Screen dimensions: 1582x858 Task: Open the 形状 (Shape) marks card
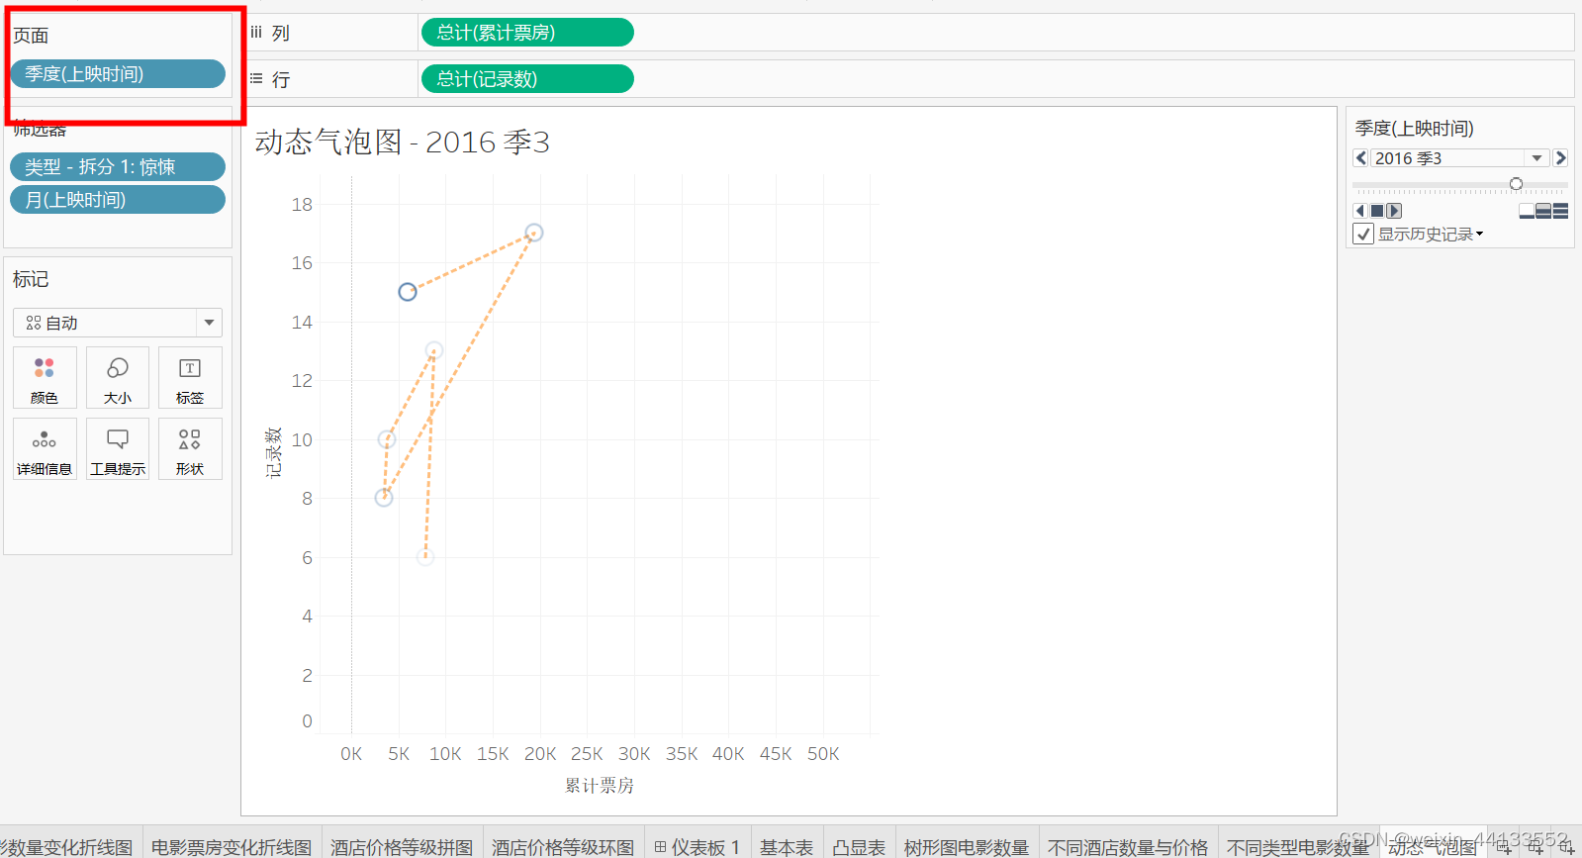pos(190,449)
